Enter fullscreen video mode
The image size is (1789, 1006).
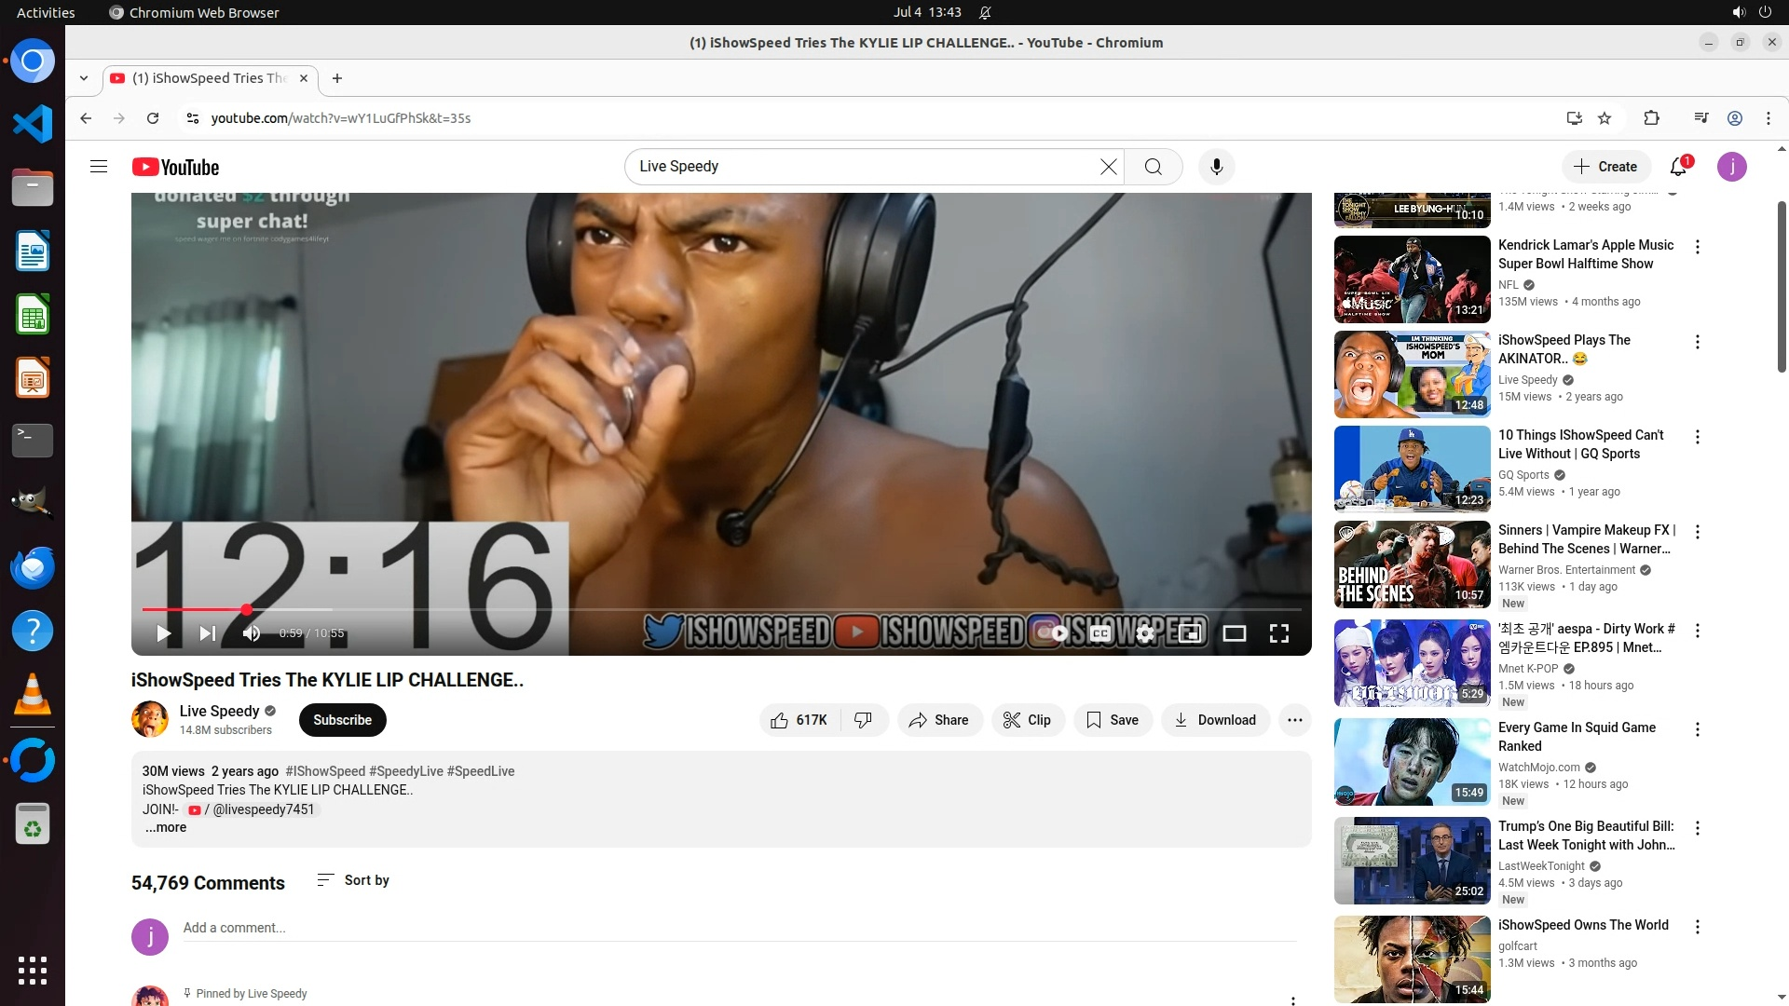(1279, 633)
